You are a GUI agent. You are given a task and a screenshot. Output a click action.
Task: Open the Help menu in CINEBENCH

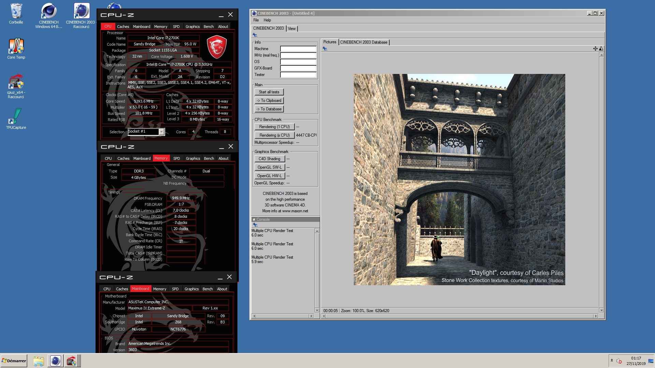click(267, 20)
